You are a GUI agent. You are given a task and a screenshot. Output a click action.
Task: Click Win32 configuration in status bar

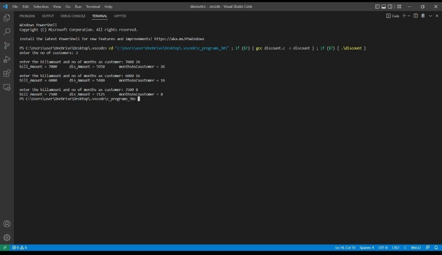[416, 248]
